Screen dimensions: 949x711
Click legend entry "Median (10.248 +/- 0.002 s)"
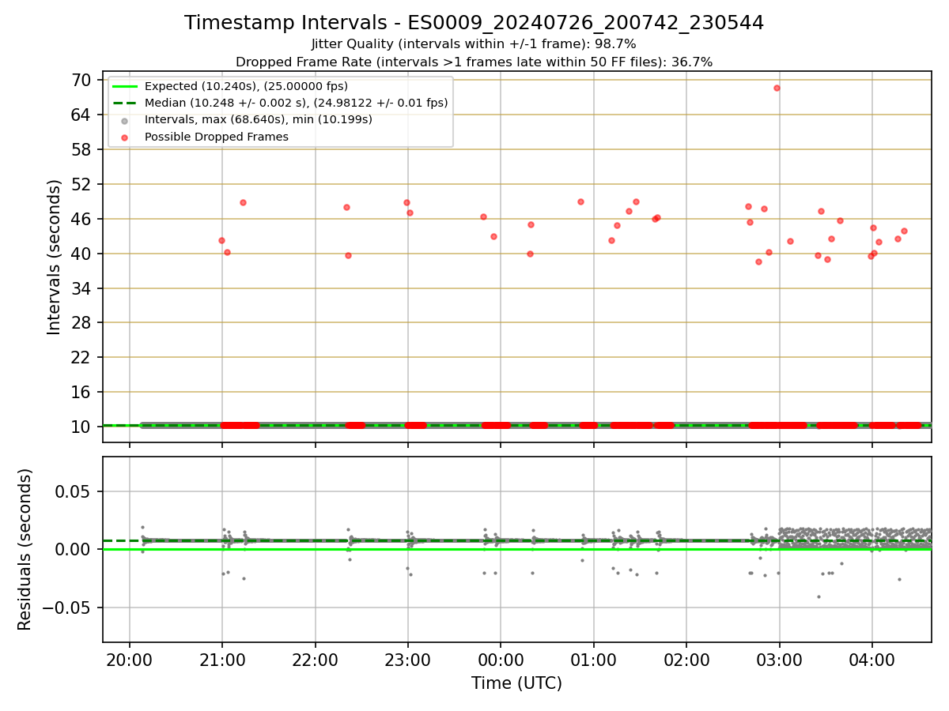[x=296, y=103]
